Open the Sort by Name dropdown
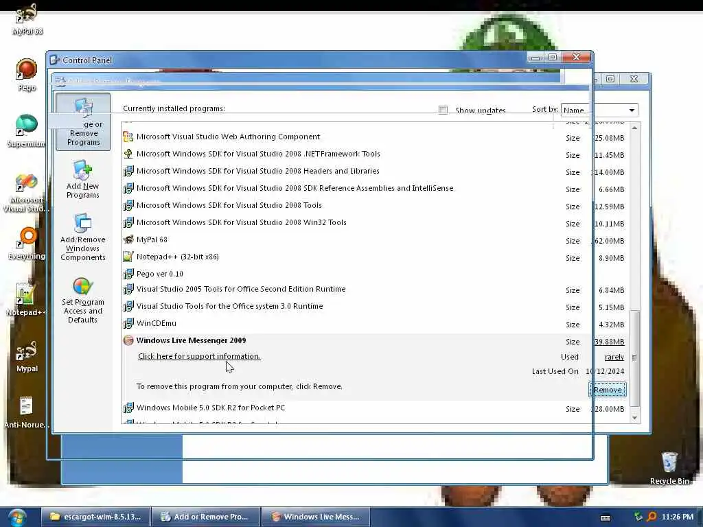The height and width of the screenshot is (527, 703). pos(599,110)
